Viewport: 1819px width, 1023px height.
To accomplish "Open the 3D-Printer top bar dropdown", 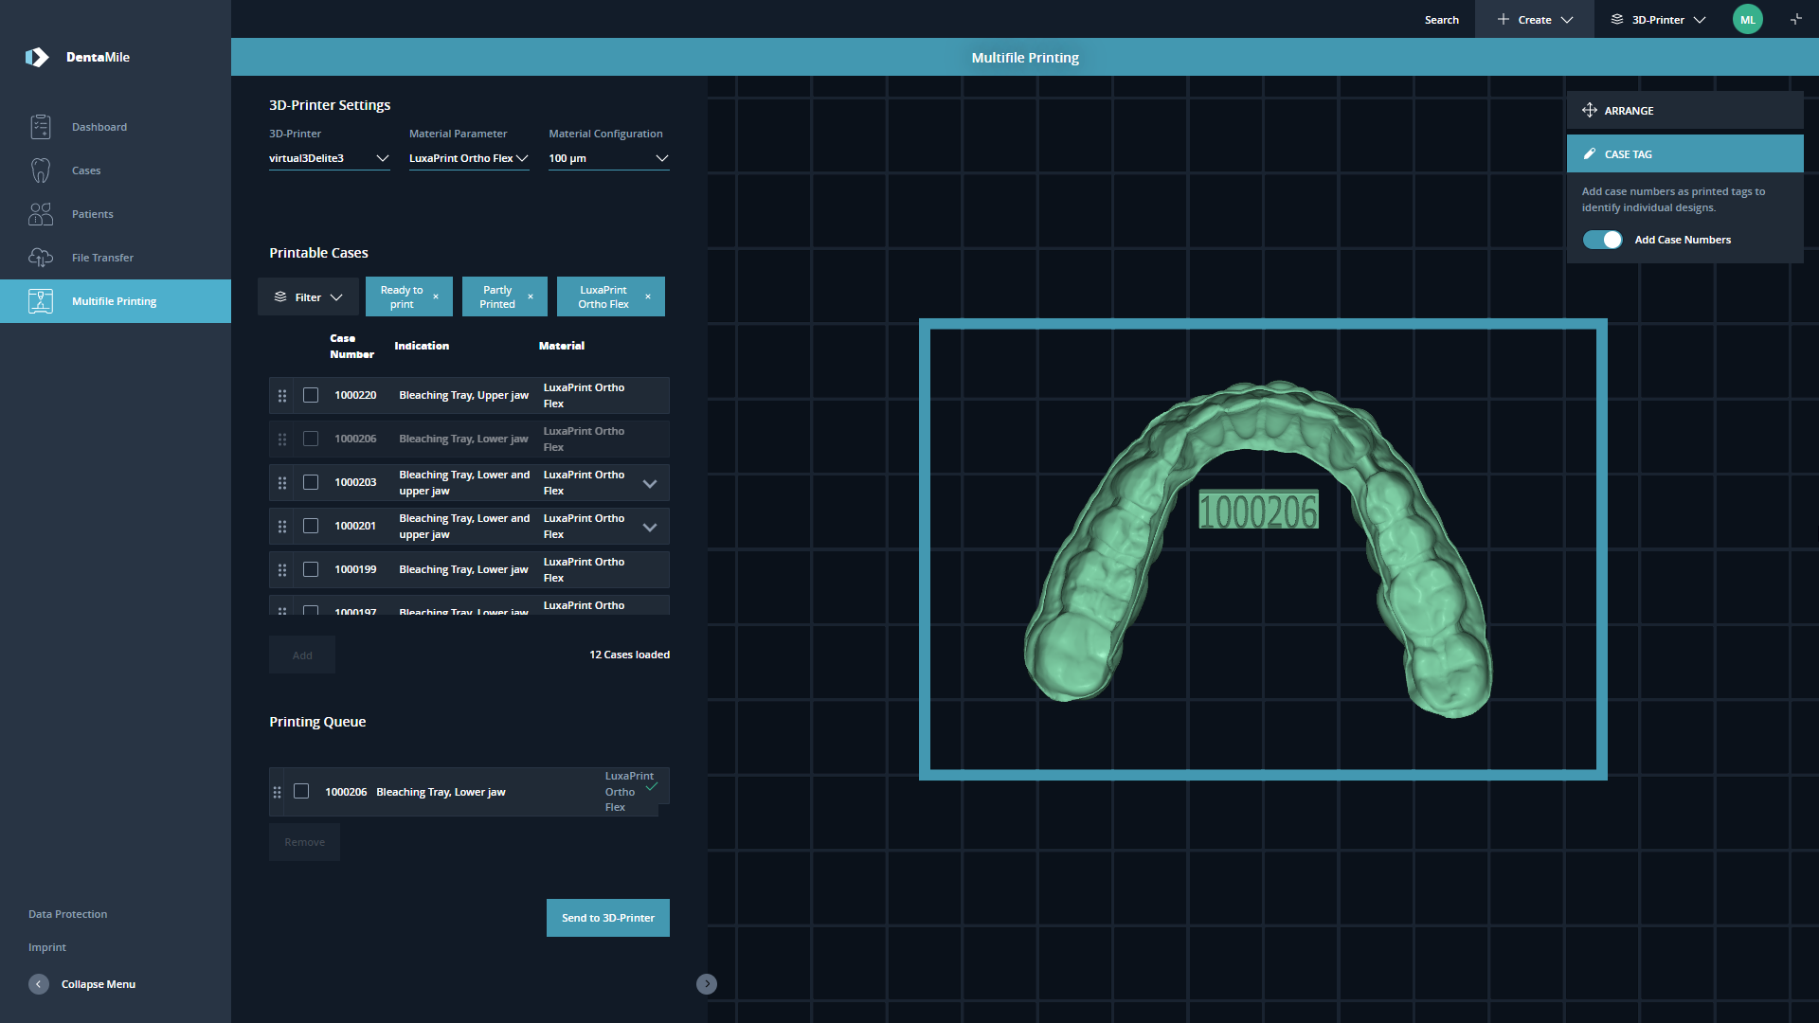I will [1658, 20].
